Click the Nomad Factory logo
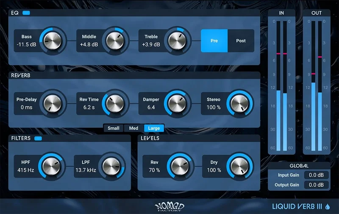339x214 pixels. (170, 207)
